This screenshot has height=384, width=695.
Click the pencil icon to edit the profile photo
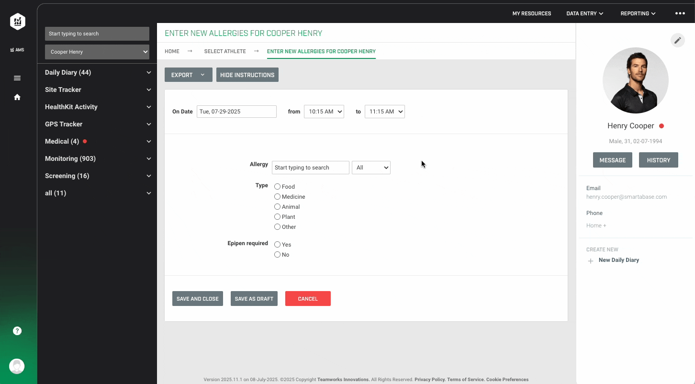tap(678, 40)
